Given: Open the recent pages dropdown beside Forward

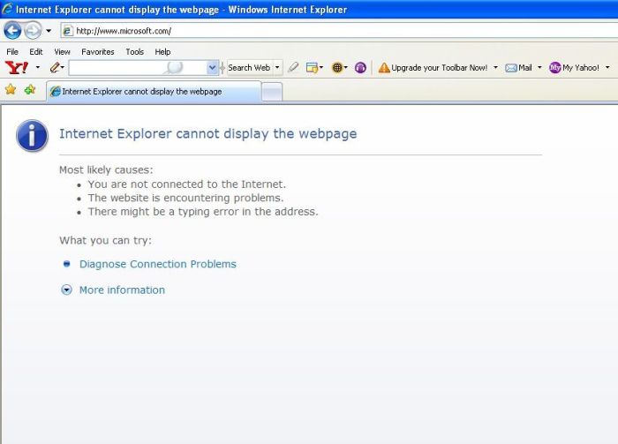Looking at the screenshot, I should point(49,31).
